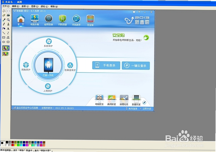Click the shirt skin icon in antivirus titlebar
This screenshot has height=152, width=216.
134,12
